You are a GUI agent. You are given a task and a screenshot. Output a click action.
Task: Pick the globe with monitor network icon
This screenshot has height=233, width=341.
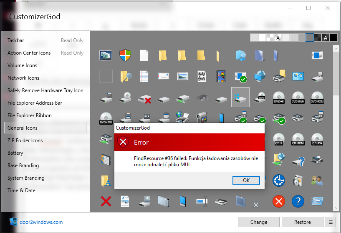(260, 76)
